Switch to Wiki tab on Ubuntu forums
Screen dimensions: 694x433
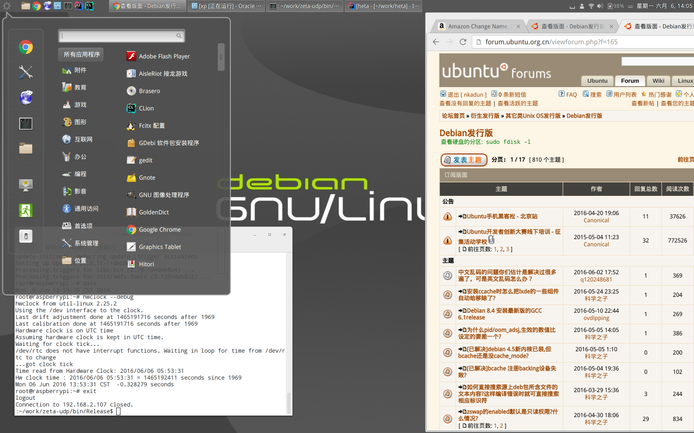click(658, 81)
